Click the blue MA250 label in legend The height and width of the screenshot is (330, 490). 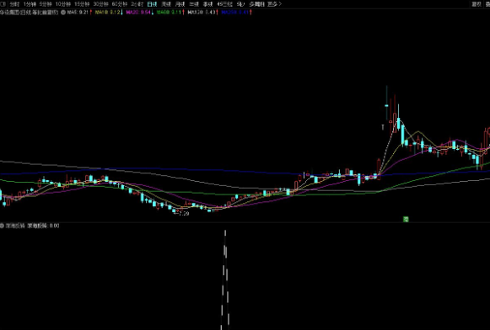click(x=236, y=13)
